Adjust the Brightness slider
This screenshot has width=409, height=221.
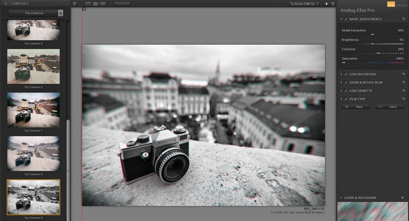tap(372, 44)
